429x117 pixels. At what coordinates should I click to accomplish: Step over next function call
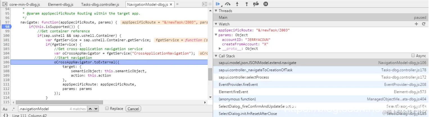228,4
